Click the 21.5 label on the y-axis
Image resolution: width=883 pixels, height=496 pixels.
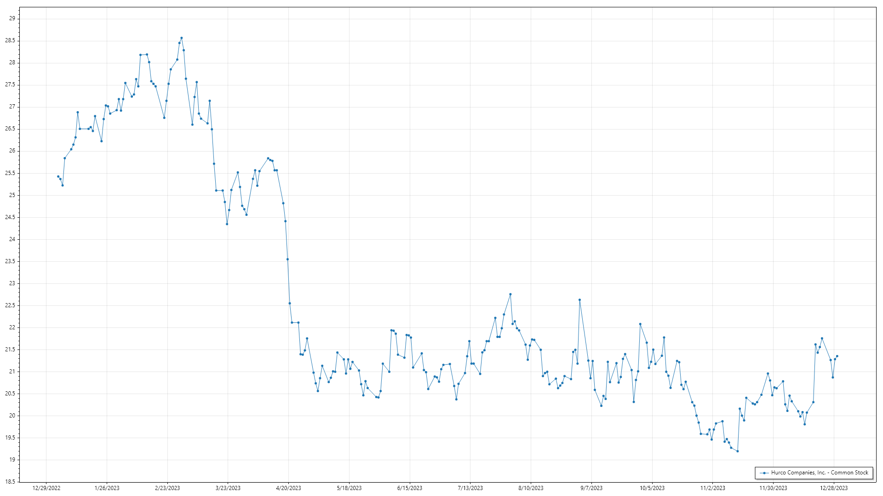[10, 349]
